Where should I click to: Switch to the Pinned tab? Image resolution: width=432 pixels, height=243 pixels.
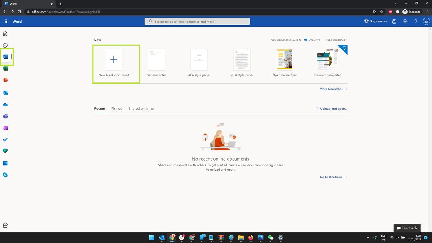117,108
